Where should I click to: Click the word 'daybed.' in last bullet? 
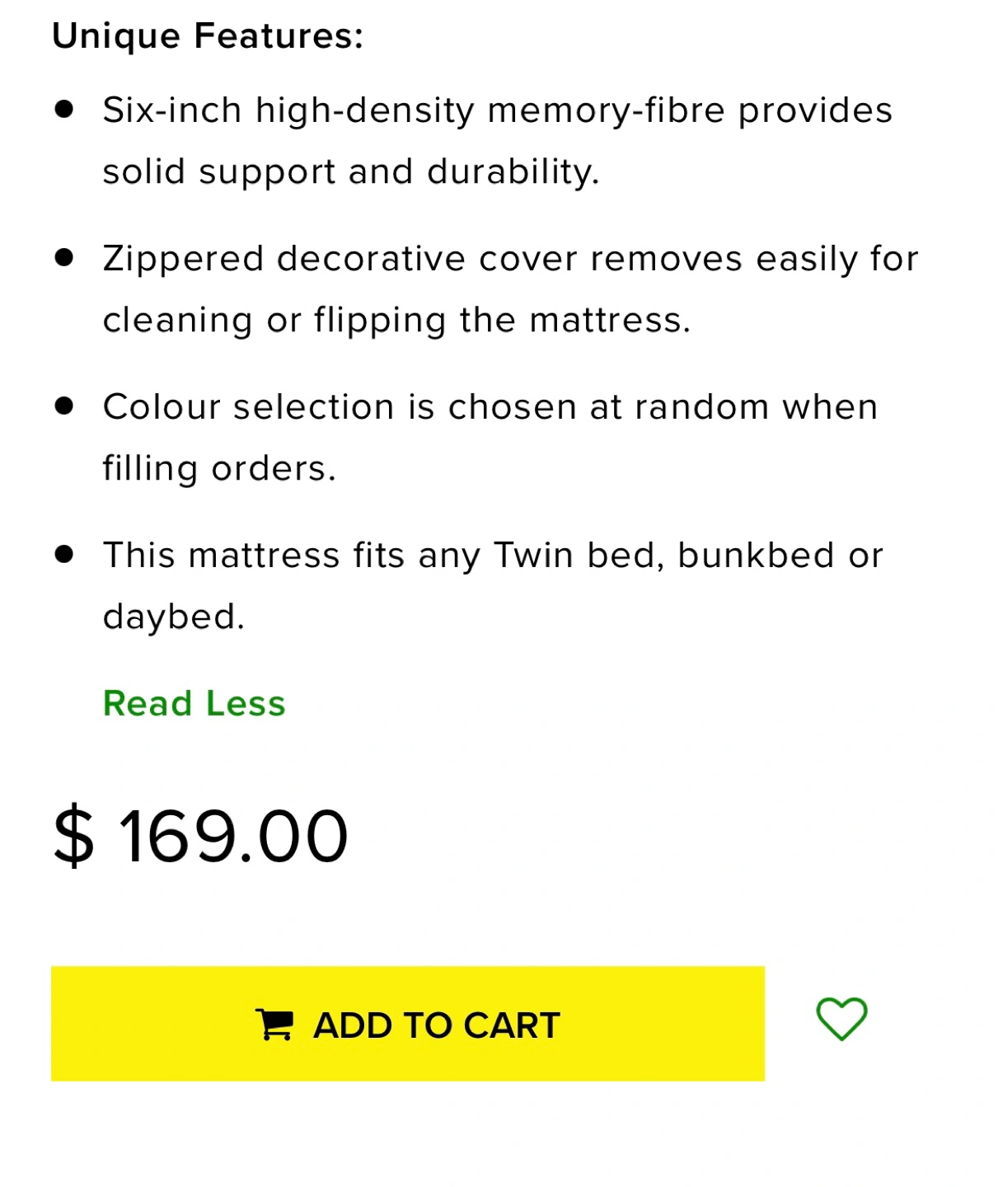pyautogui.click(x=174, y=617)
